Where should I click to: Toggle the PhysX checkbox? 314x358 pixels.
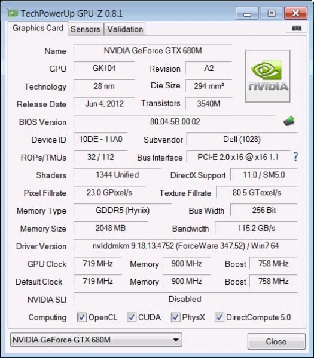point(175,317)
